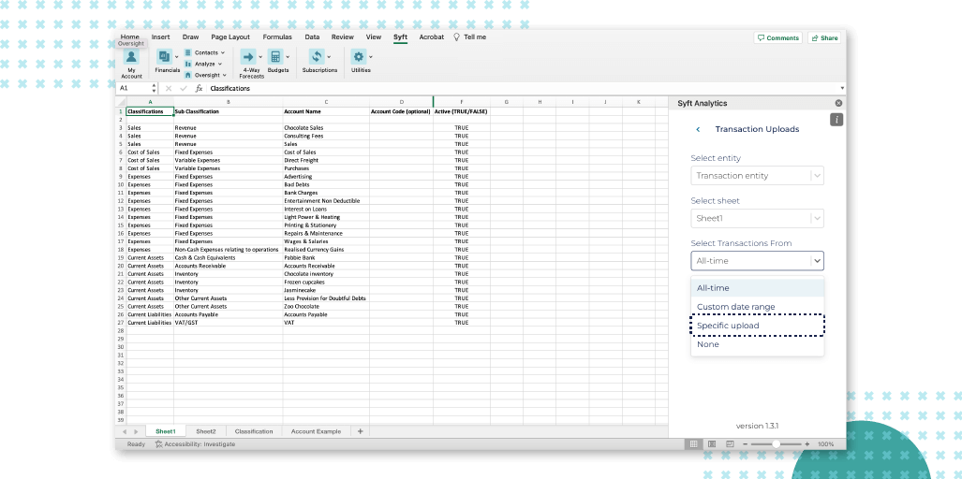
Task: Expand the Contacts dropdown arrow
Action: coord(223,52)
